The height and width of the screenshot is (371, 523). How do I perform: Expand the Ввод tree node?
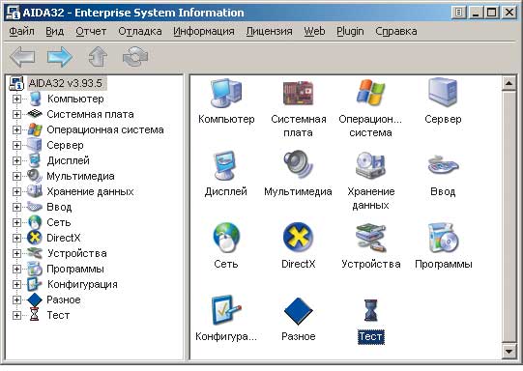pos(16,207)
